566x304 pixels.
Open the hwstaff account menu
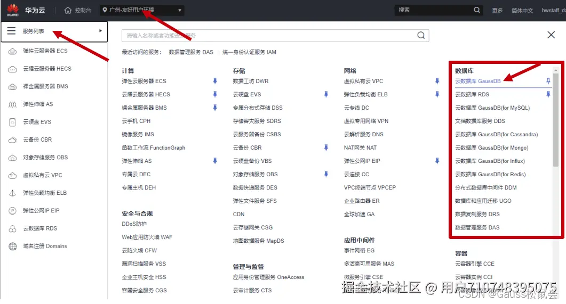coord(553,11)
